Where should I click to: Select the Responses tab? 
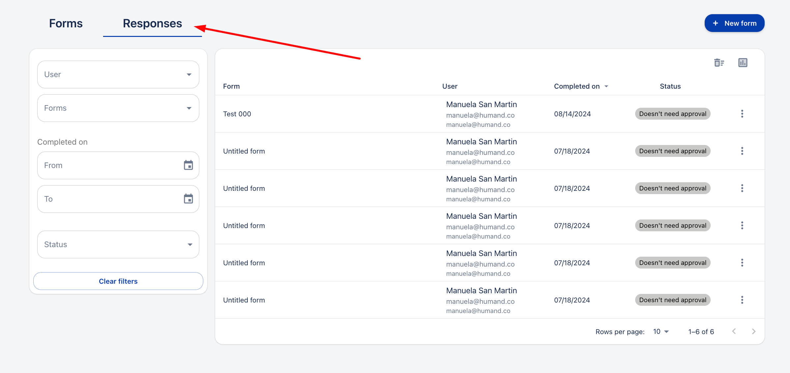coord(152,24)
